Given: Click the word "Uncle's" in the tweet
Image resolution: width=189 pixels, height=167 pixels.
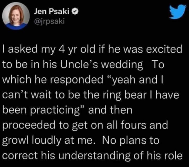Looking at the screenshot, I should click(79, 64).
